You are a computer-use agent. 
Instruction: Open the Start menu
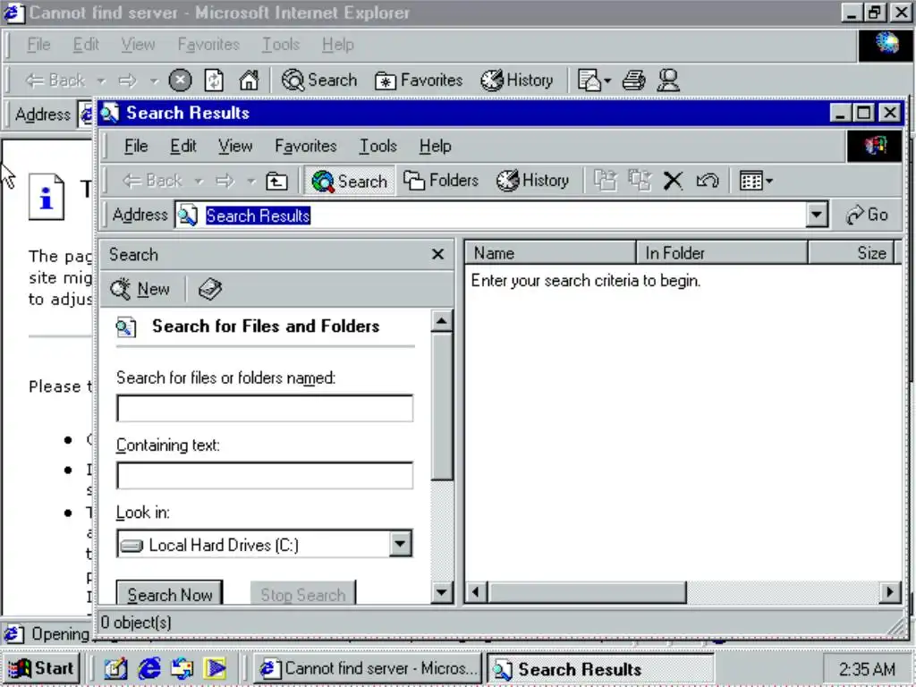40,668
